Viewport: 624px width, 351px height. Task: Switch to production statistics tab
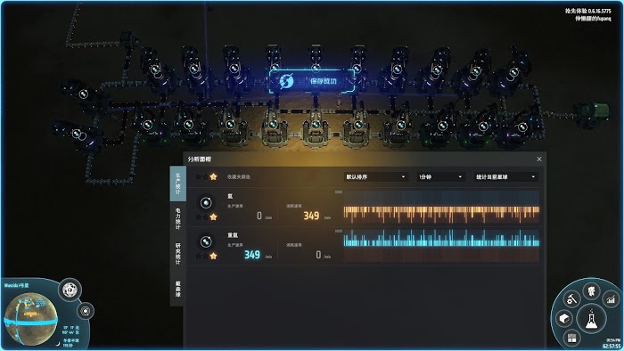[178, 184]
